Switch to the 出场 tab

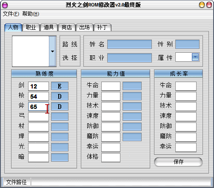pos(85,27)
